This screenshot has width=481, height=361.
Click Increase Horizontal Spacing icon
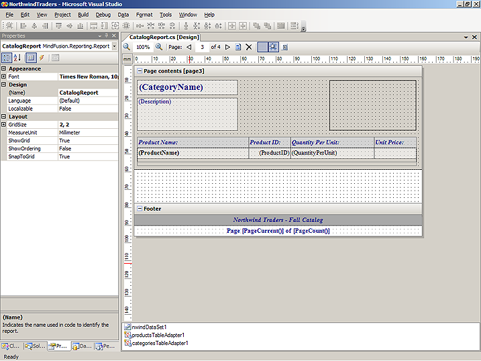click(x=151, y=25)
